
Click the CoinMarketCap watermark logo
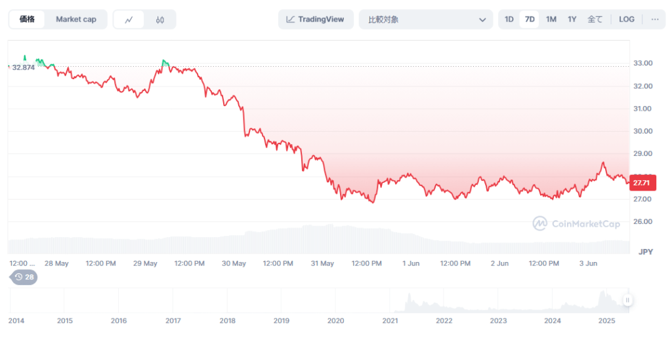tap(576, 224)
